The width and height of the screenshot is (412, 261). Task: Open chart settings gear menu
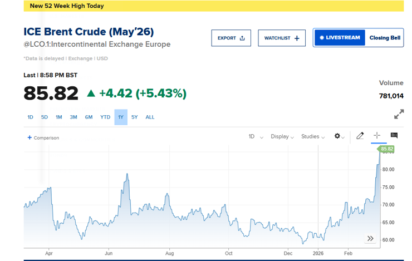[x=339, y=136]
